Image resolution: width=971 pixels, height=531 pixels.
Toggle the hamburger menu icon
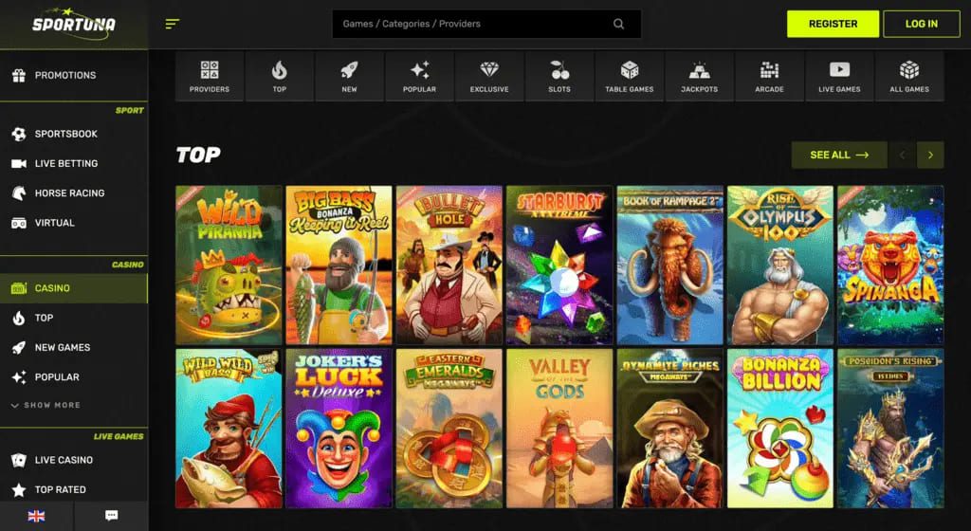tap(173, 24)
